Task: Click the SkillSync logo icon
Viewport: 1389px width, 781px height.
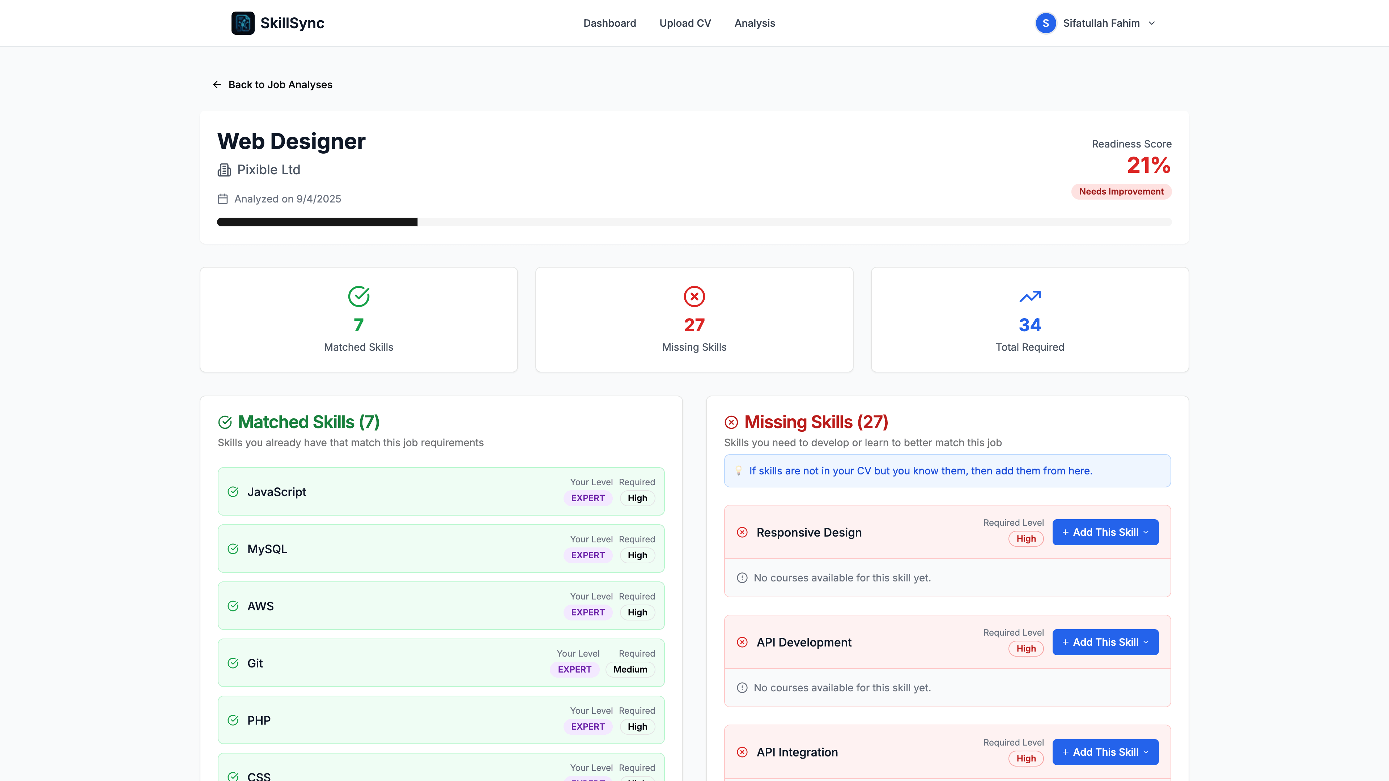Action: click(x=243, y=23)
